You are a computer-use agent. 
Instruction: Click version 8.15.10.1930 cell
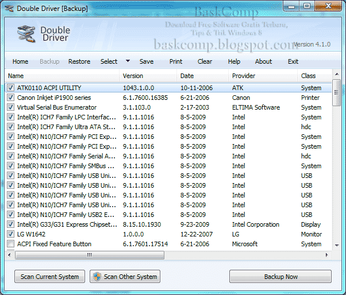pos(142,224)
